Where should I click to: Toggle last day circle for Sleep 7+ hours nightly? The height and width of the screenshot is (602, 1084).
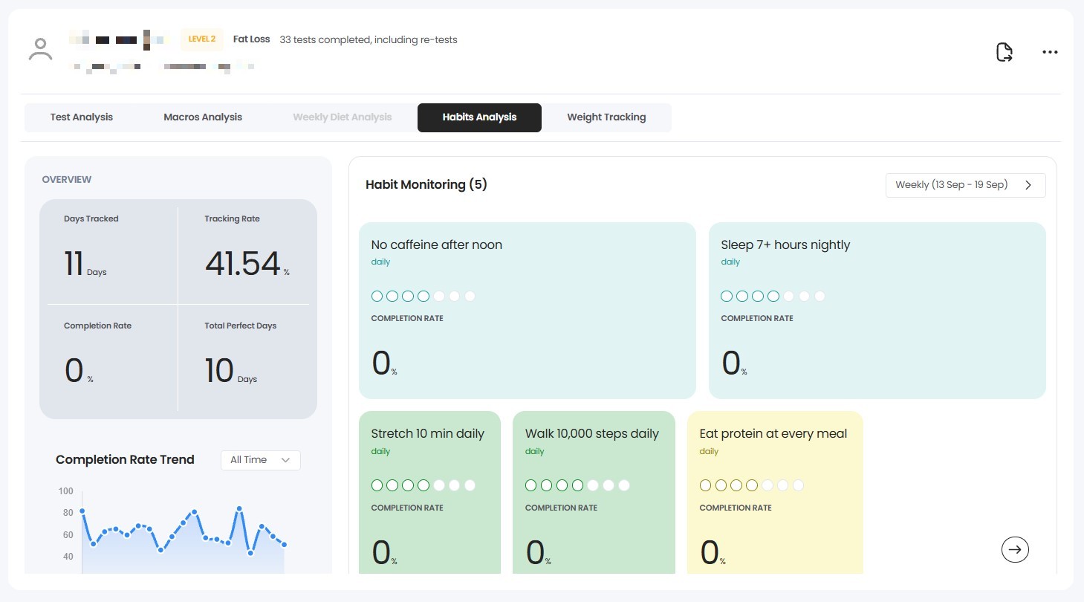click(x=820, y=296)
